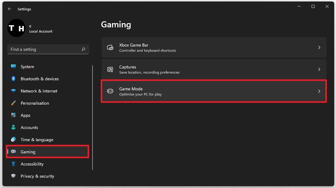Open Game Mode settings

click(214, 91)
